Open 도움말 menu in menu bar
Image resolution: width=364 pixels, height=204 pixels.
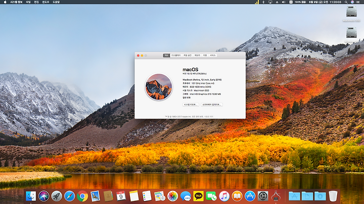coord(56,2)
